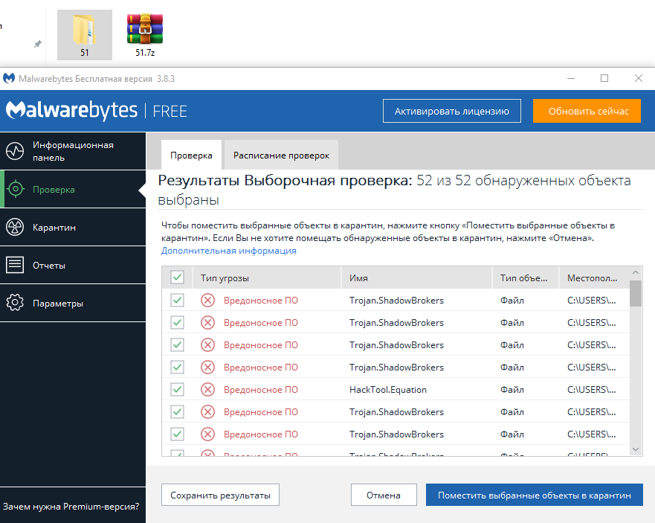Click the scrollbar up arrow in the results table
This screenshot has height=523, width=655.
(636, 272)
